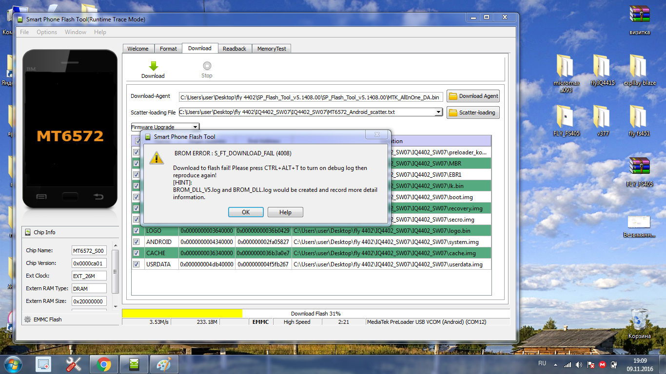The width and height of the screenshot is (666, 374).
Task: Click the Download Agent browse button
Action: [473, 96]
